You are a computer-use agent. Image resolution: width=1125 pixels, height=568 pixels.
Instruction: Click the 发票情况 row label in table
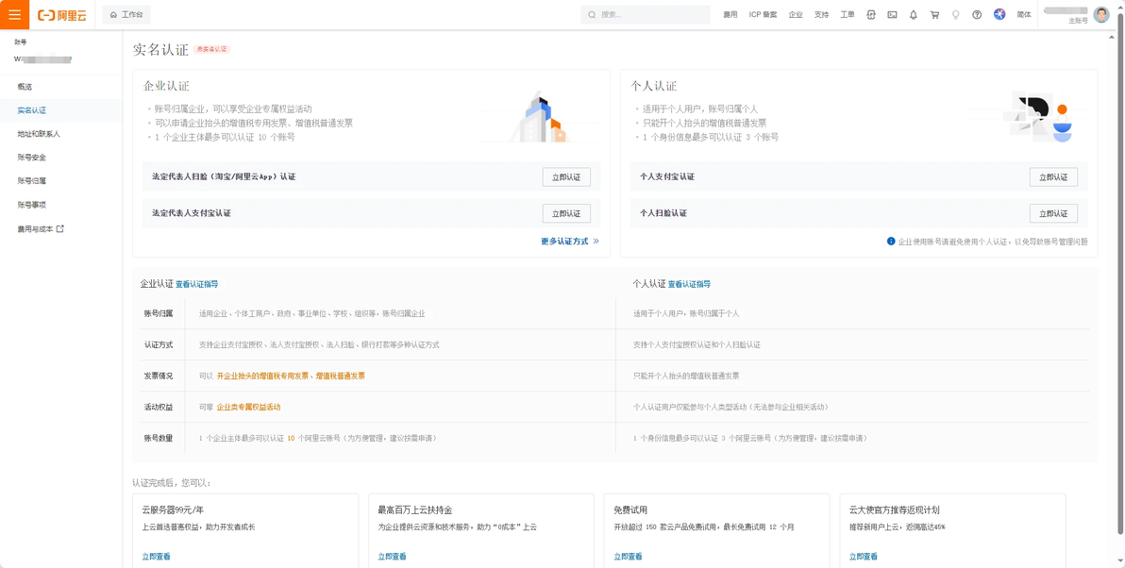158,376
